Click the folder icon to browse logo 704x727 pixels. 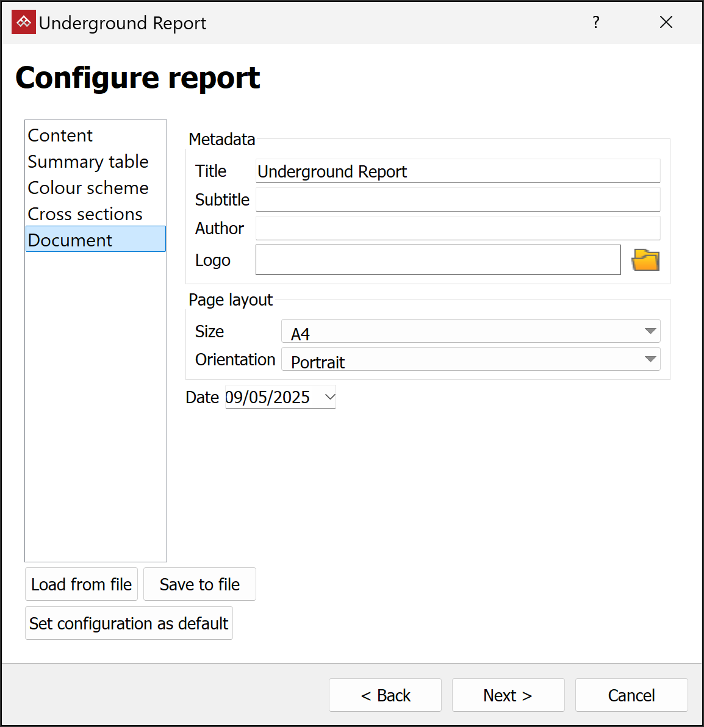pyautogui.click(x=645, y=260)
